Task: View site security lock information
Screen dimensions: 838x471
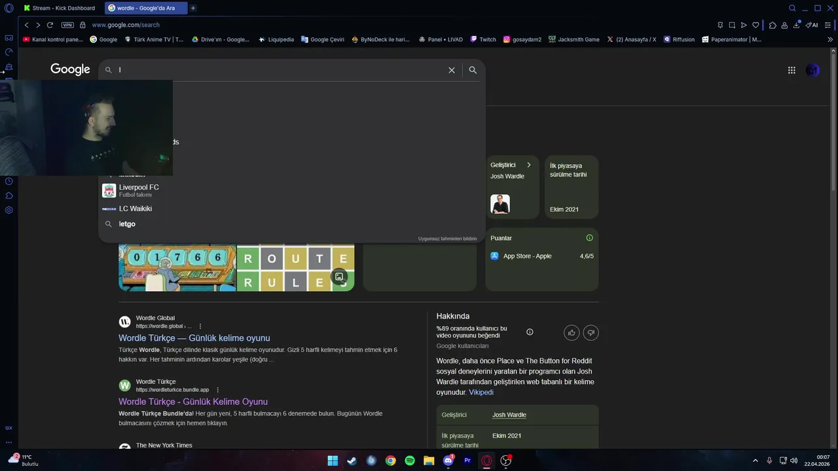Action: (82, 25)
